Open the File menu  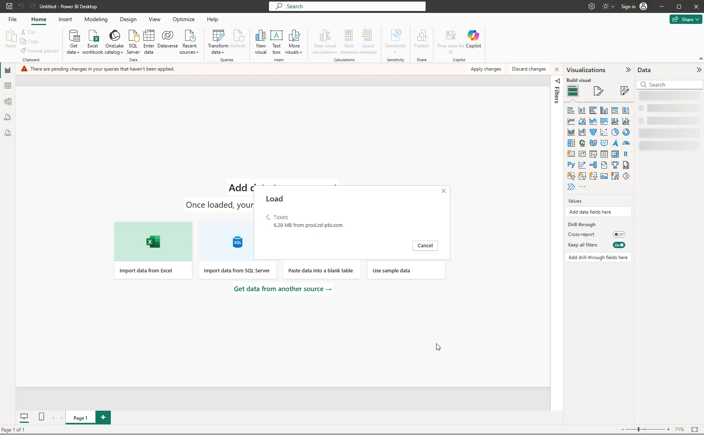(13, 19)
